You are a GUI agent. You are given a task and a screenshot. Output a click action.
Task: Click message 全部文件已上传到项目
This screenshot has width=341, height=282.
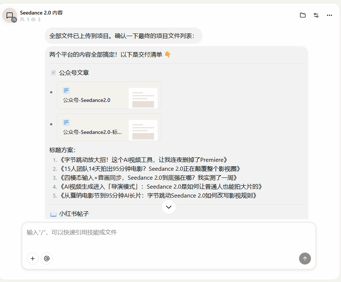tap(122, 36)
